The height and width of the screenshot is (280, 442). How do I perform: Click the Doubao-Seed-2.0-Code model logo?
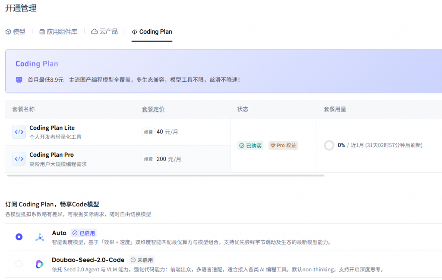[x=40, y=264]
